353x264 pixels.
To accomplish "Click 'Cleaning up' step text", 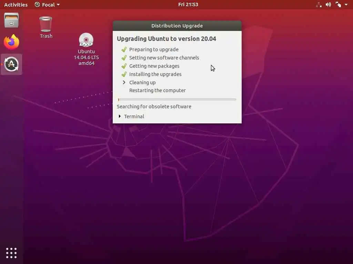I will 142,82.
